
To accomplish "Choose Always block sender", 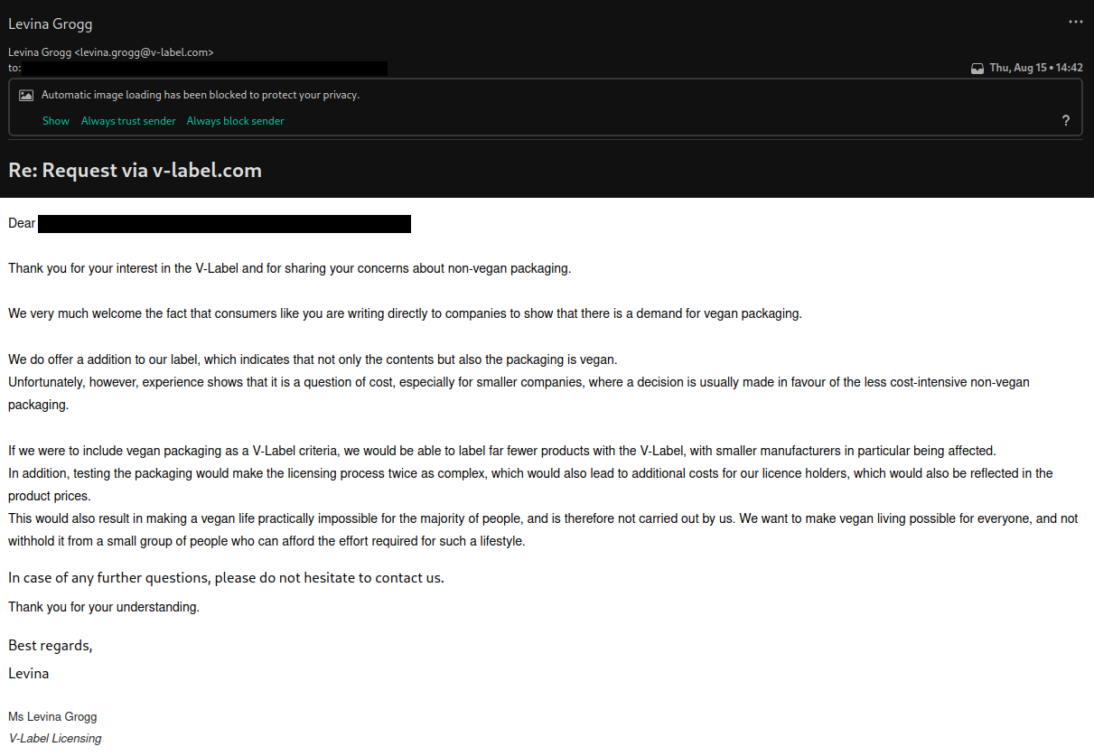I will (x=235, y=121).
